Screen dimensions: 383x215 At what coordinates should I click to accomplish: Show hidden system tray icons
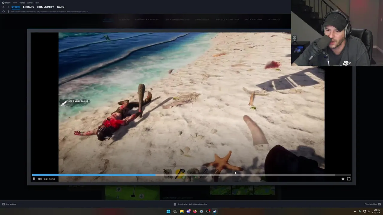click(355, 211)
